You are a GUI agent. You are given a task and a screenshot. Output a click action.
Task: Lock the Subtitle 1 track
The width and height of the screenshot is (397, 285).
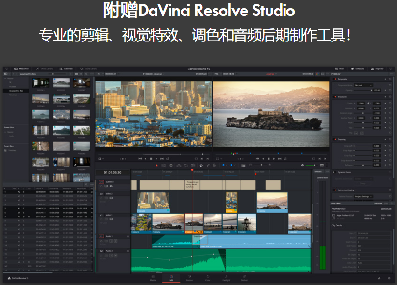pyautogui.click(x=101, y=186)
